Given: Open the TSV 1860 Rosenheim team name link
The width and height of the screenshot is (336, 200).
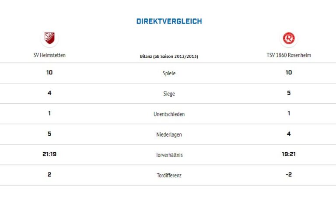Looking at the screenshot, I should point(289,56).
